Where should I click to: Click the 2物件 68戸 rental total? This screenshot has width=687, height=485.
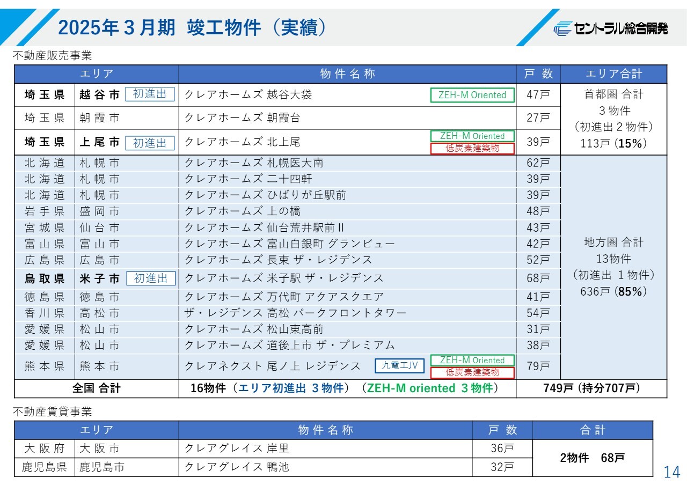point(592,458)
